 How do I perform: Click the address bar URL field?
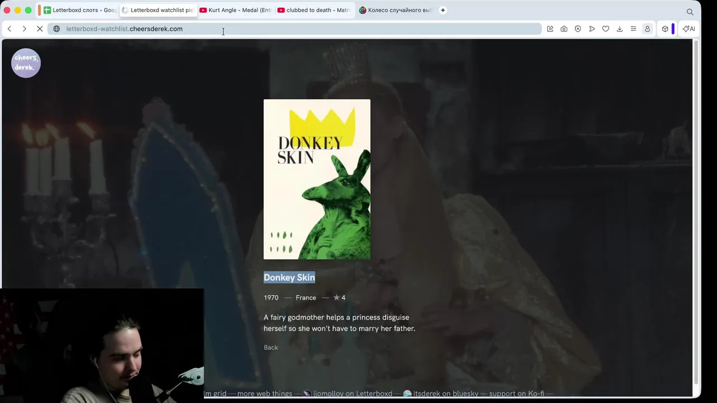(295, 29)
